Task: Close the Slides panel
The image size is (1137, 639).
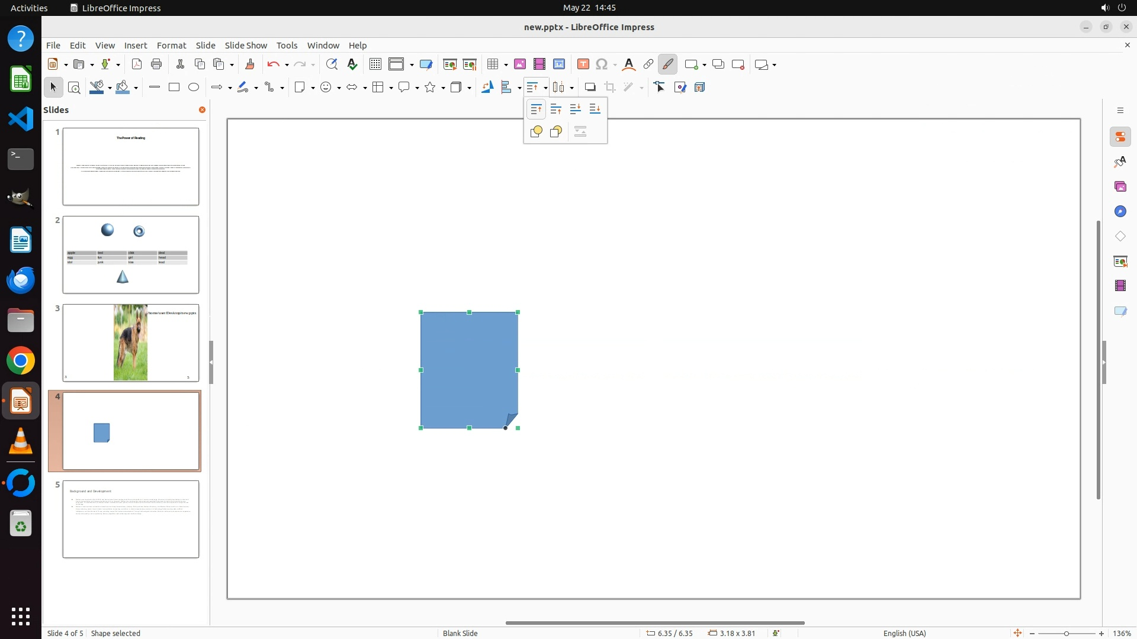Action: tap(202, 110)
